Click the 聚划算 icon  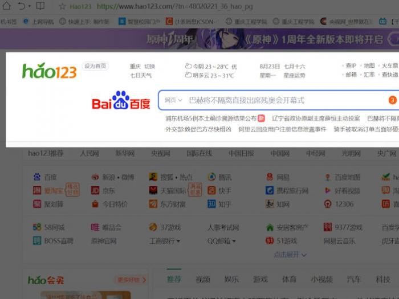[x=37, y=204]
